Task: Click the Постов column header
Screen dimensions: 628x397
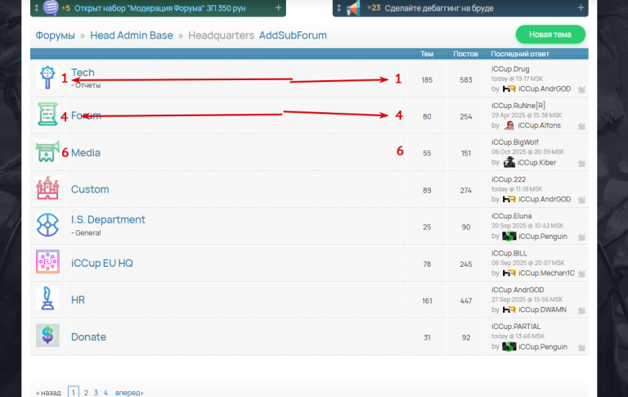Action: click(466, 54)
